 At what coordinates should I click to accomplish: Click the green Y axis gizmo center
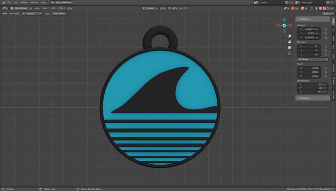[284, 26]
